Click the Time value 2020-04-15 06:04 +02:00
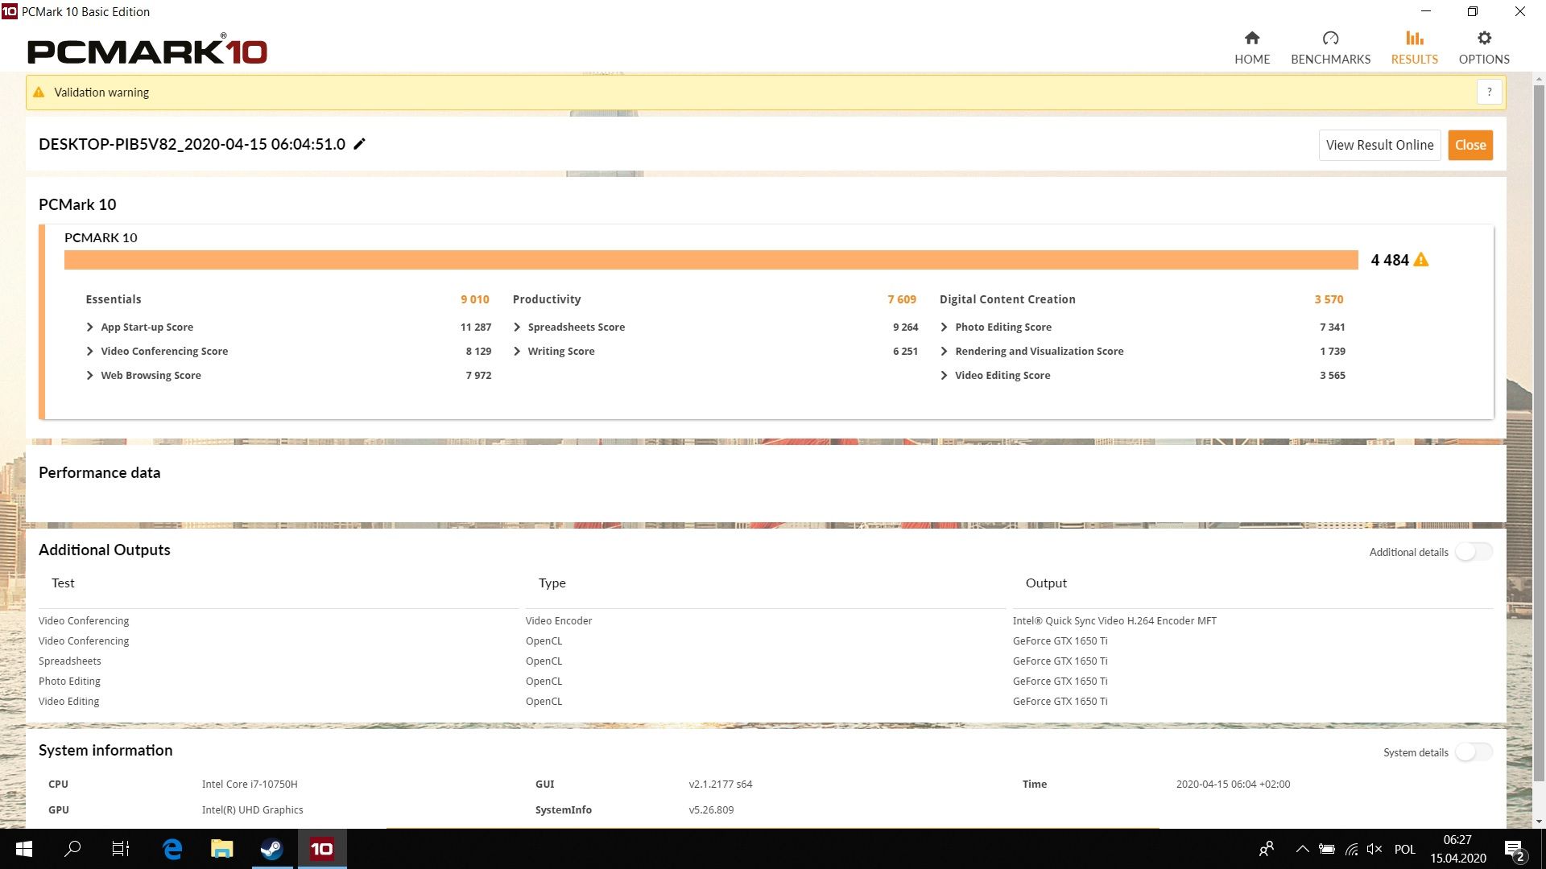 pos(1233,785)
